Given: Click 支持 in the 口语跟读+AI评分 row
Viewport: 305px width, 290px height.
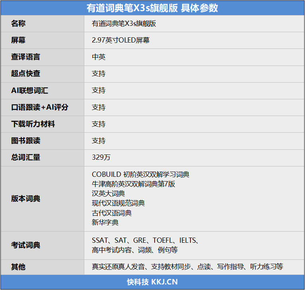Looking at the screenshot, I should click(x=99, y=107).
